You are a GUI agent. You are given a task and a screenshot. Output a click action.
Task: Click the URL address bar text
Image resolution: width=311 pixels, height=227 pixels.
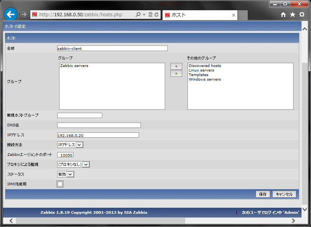point(81,15)
